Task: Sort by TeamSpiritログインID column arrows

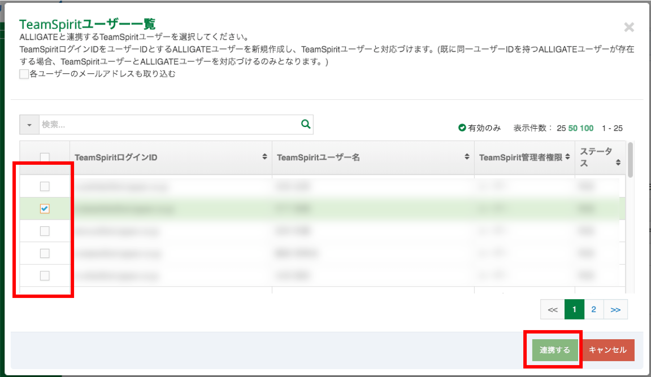Action: pyautogui.click(x=264, y=156)
